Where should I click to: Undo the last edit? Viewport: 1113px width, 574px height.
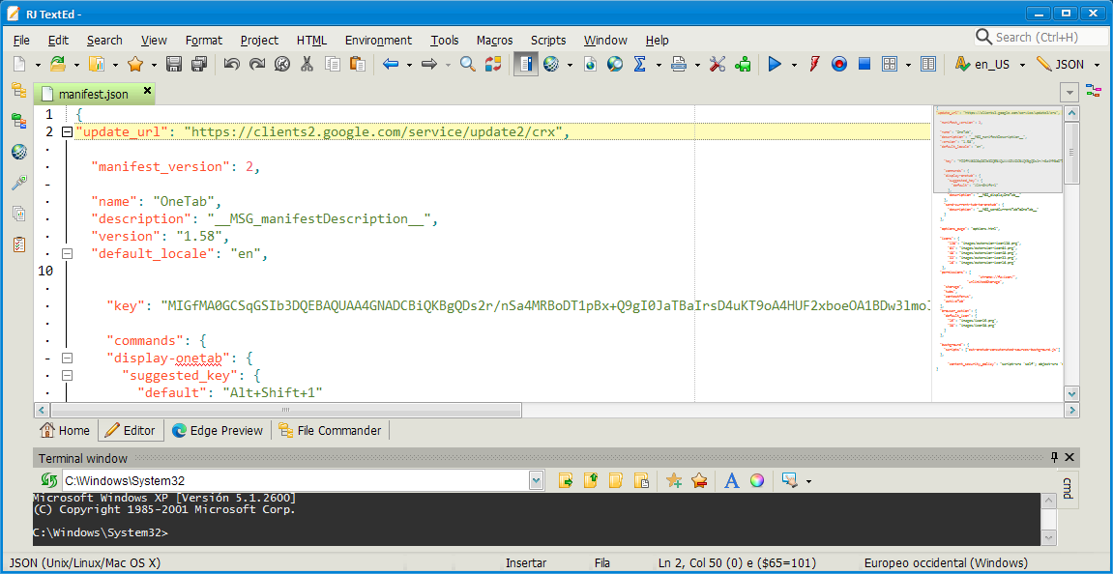click(x=231, y=65)
